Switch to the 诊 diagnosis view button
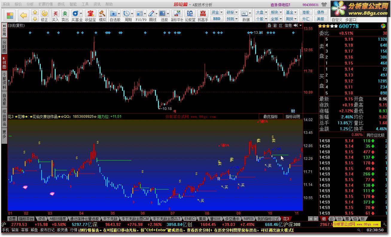This screenshot has height=237, width=391. click(x=331, y=219)
